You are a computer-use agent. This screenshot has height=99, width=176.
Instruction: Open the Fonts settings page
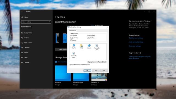26,53
